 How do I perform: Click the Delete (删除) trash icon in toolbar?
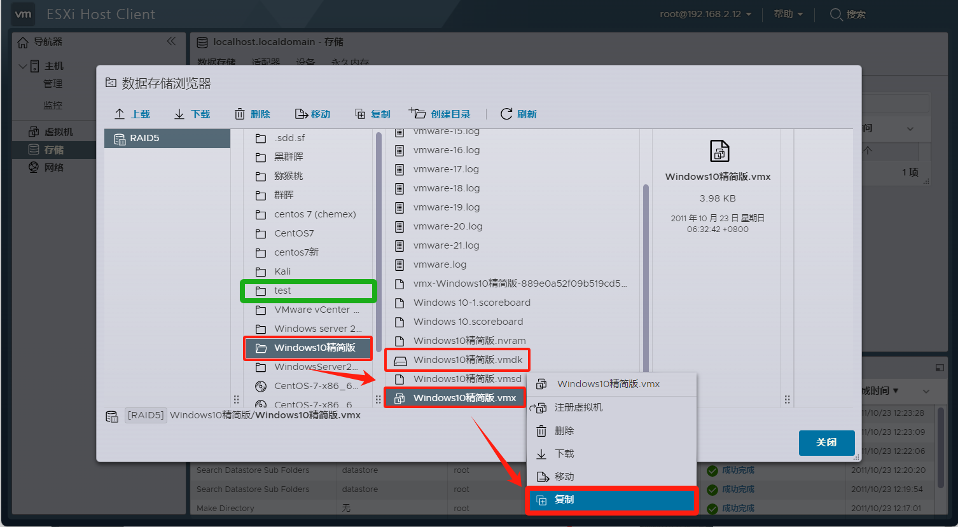(240, 114)
